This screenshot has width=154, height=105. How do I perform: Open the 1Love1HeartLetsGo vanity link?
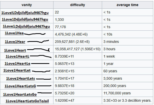(20, 94)
